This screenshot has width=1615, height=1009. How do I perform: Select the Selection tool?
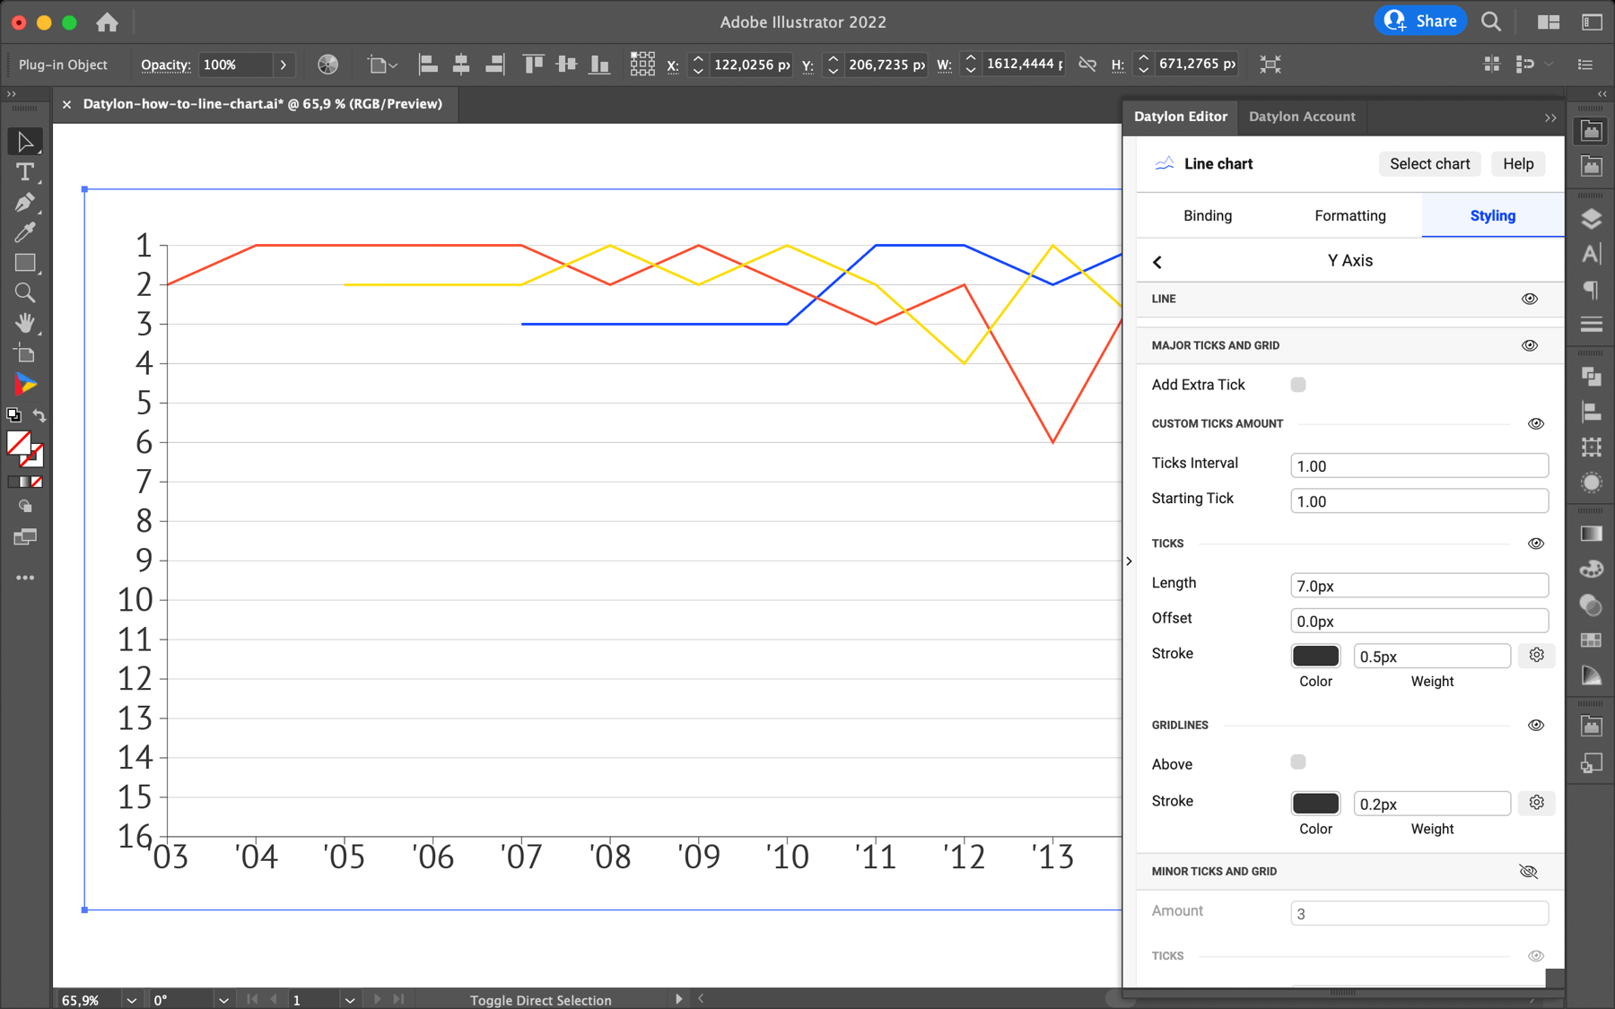coord(25,141)
